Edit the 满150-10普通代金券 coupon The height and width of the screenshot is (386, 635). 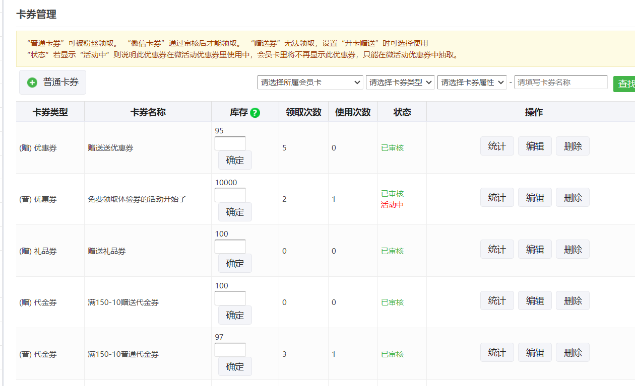tap(535, 352)
